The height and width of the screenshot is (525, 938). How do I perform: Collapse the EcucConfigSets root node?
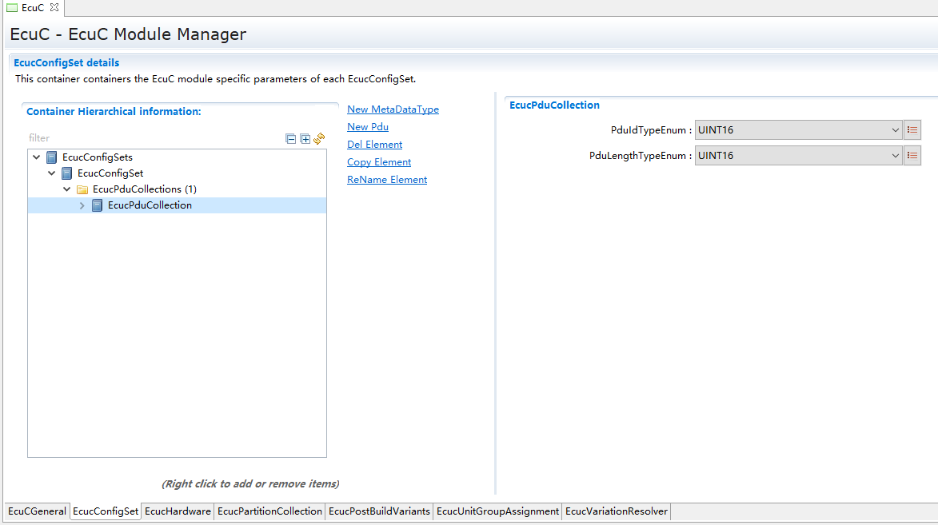tap(36, 157)
